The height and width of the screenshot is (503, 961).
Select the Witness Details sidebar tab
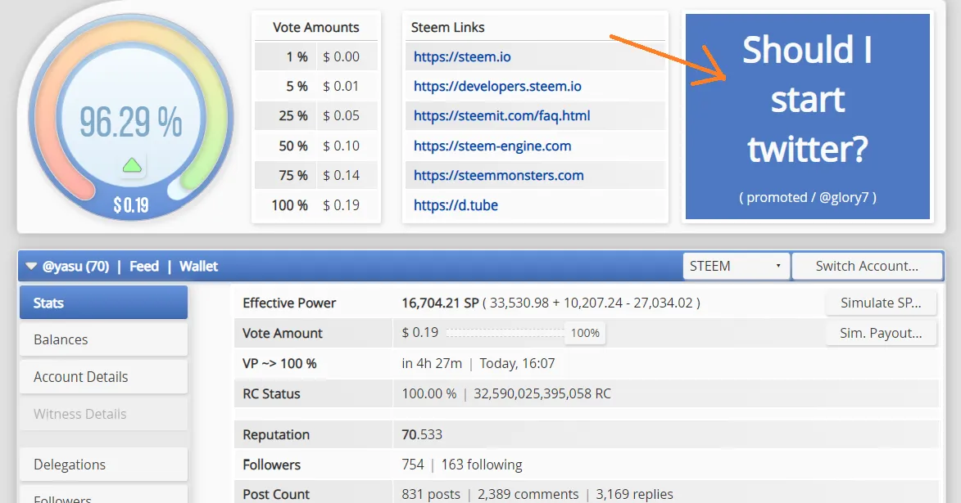103,415
